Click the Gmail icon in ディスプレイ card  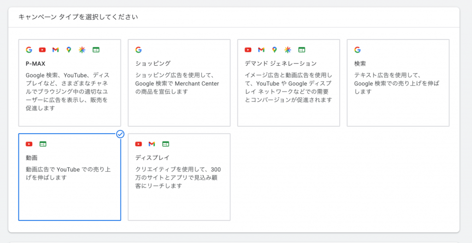pyautogui.click(x=152, y=144)
